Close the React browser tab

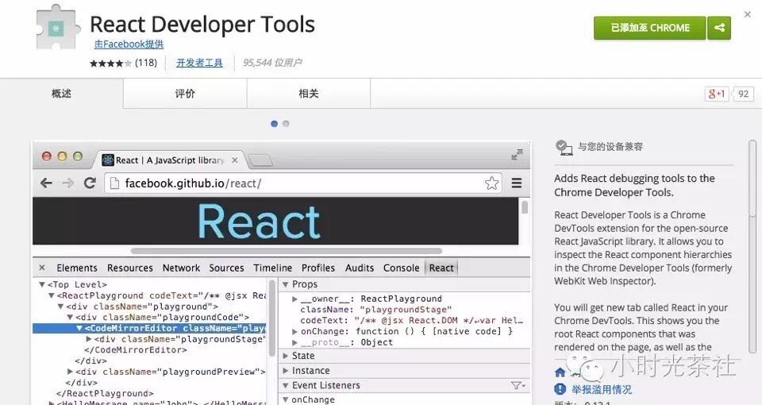235,160
